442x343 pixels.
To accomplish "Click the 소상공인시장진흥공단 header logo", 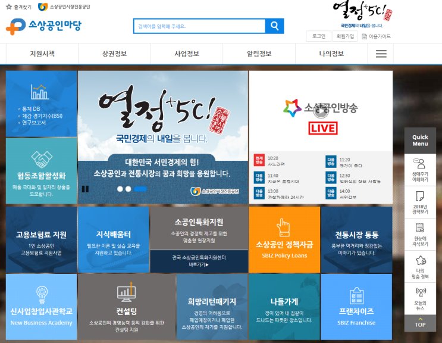I will point(64,7).
